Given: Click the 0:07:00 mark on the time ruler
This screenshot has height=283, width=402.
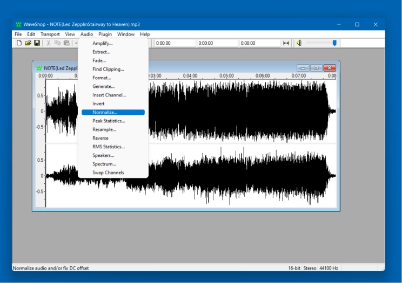Looking at the screenshot, I should point(299,76).
